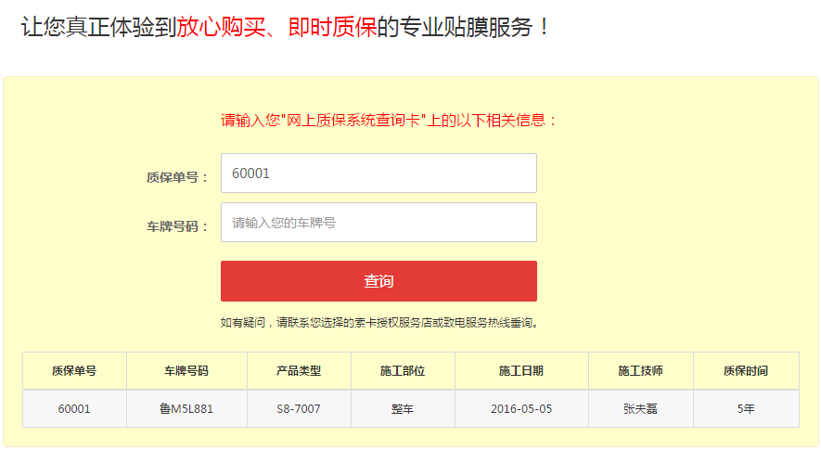
Task: Click the red 查询 query button
Action: [378, 281]
